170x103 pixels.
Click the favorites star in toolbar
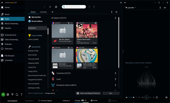point(56,7)
